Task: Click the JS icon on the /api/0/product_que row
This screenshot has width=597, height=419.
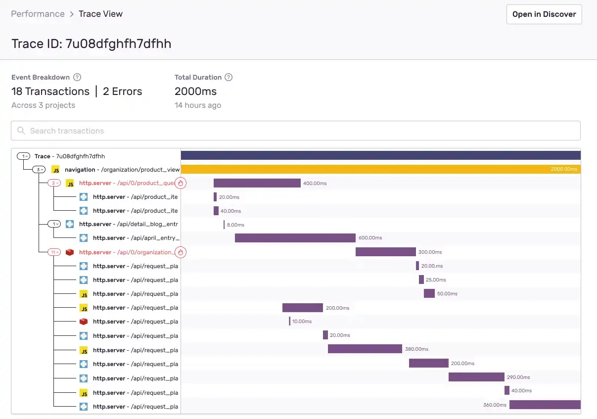Action: point(69,183)
